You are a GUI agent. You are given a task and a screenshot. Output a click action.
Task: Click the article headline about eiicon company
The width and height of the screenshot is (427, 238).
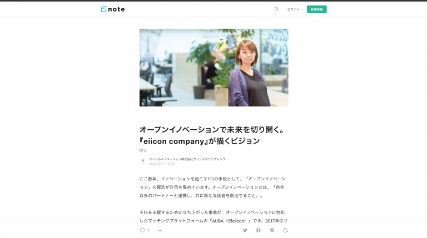coord(212,135)
